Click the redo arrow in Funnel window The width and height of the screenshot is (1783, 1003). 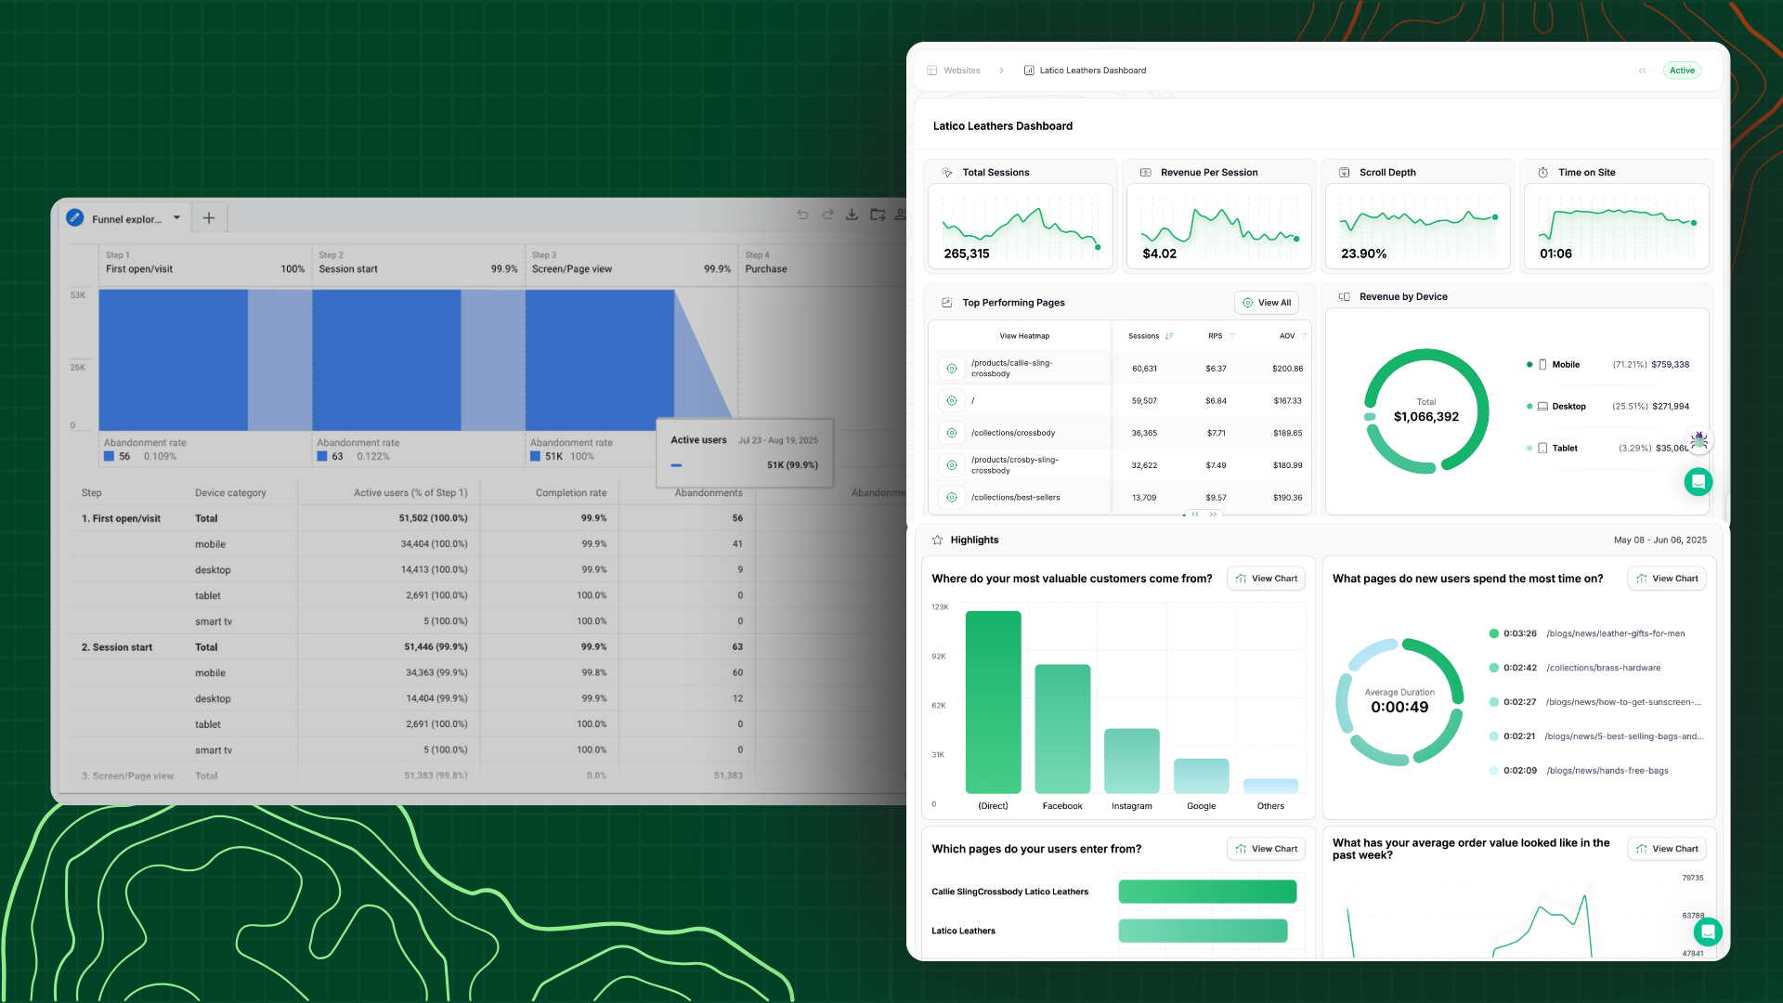tap(827, 215)
